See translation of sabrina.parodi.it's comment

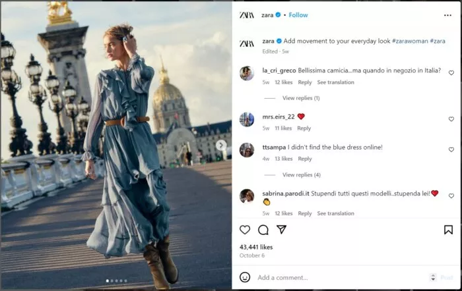[x=335, y=213]
